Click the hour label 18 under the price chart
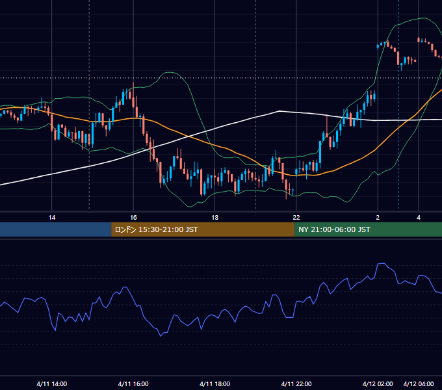Image resolution: width=442 pixels, height=390 pixels. 214,218
